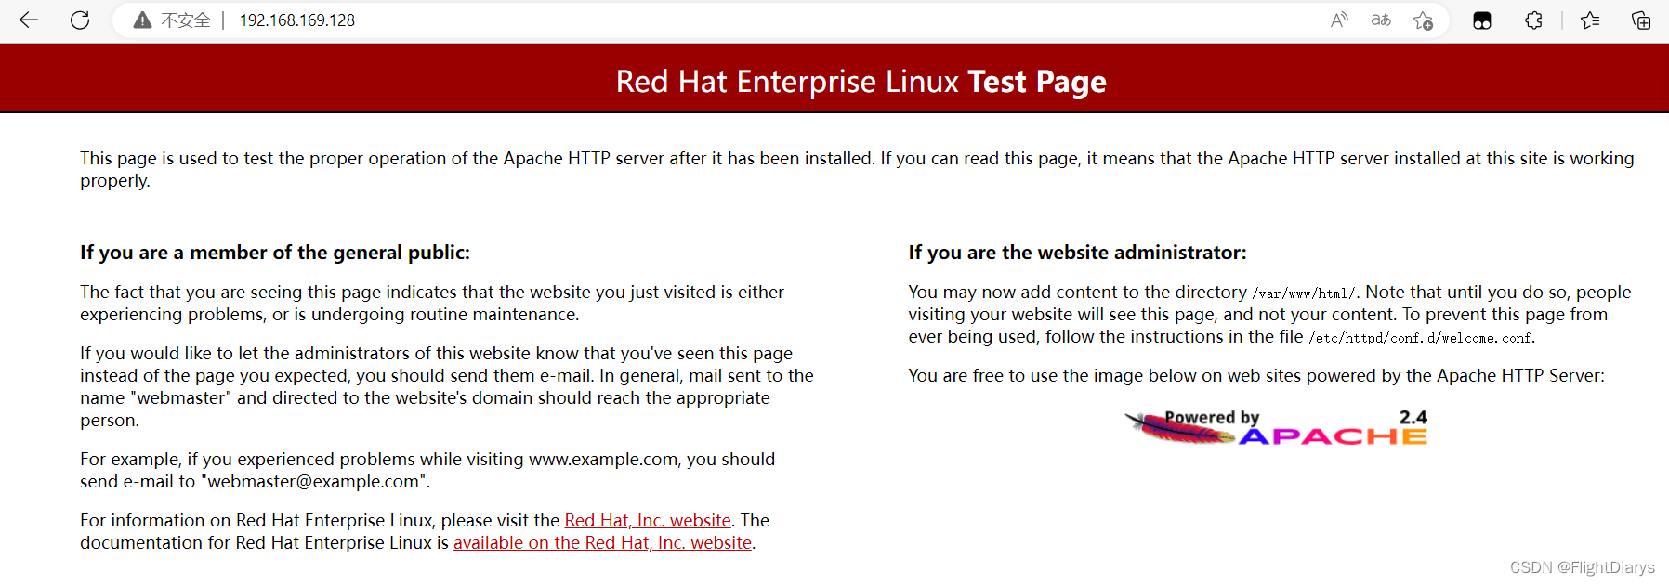Open 'available on the Red Hat, Inc. website' link
Screen dimensions: 1669x585
point(602,542)
